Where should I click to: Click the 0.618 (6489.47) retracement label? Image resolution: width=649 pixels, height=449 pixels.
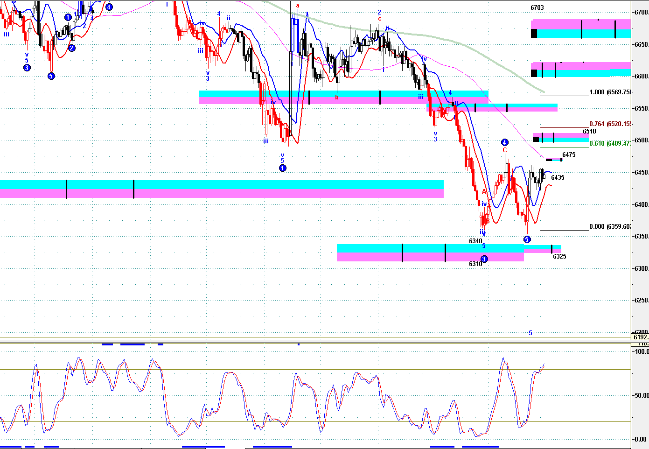pos(610,144)
